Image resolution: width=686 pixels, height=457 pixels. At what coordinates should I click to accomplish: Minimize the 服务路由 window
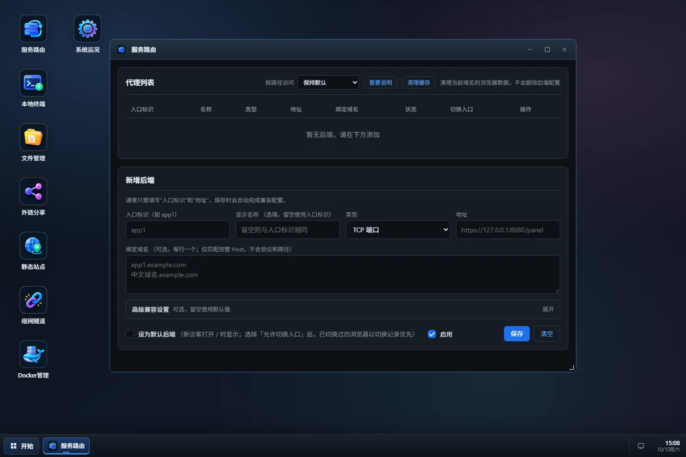pyautogui.click(x=530, y=50)
